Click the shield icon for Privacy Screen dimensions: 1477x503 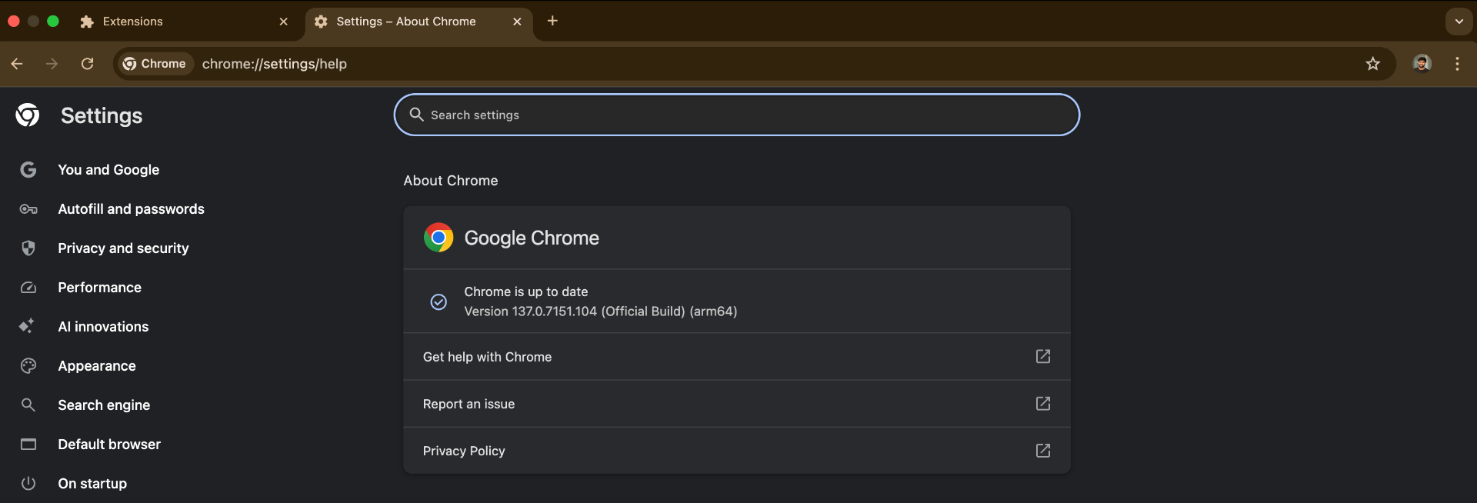(28, 248)
